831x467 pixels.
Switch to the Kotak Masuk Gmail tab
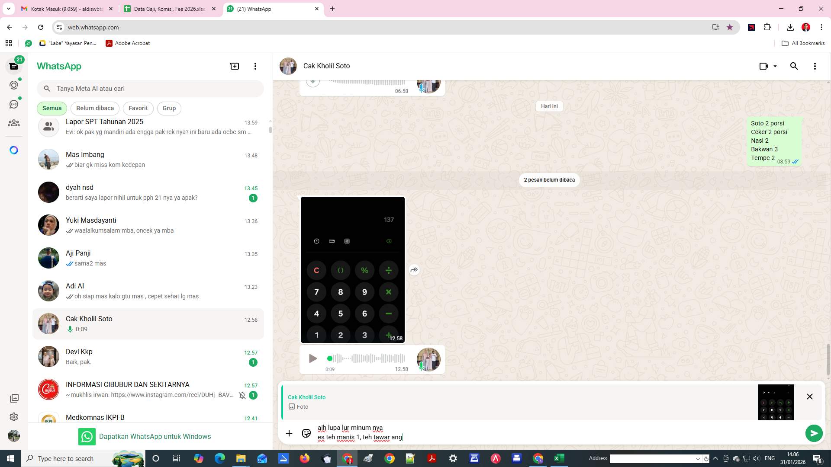click(x=65, y=9)
